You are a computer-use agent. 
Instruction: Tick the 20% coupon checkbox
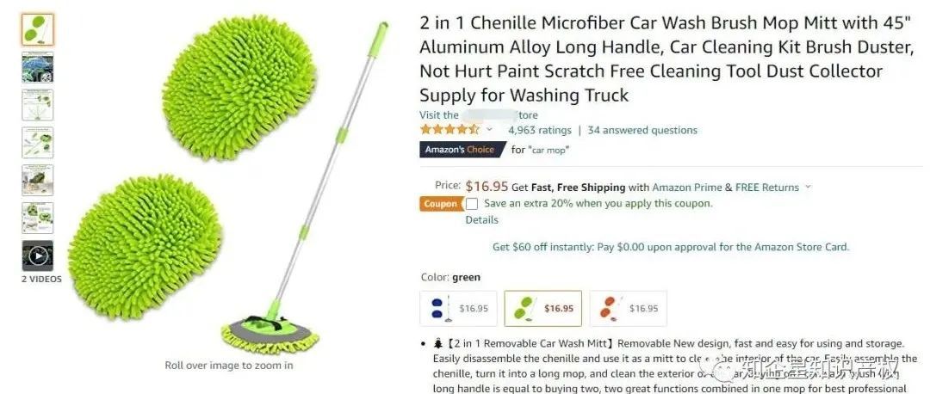[x=472, y=204]
